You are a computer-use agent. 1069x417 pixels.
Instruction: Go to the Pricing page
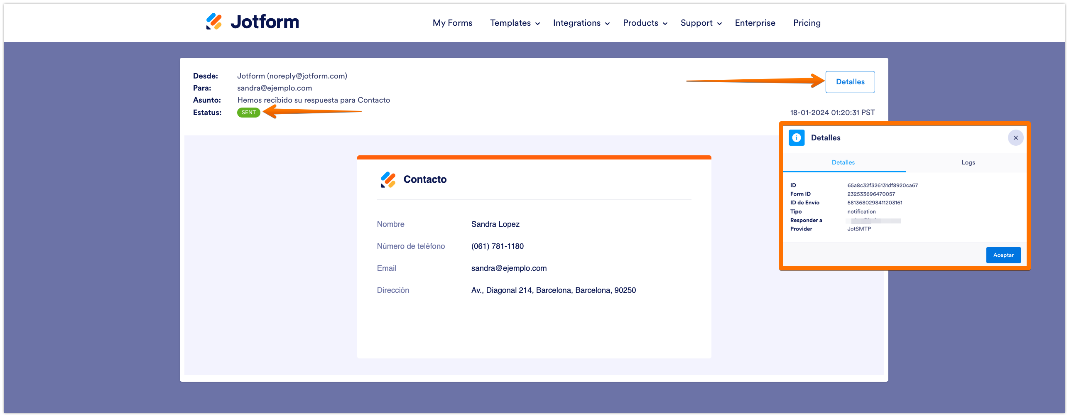pyautogui.click(x=807, y=23)
